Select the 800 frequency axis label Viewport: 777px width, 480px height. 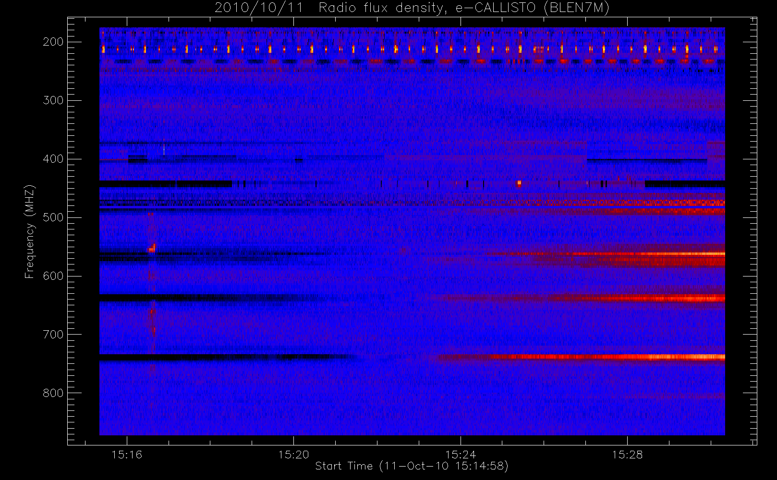click(x=53, y=393)
